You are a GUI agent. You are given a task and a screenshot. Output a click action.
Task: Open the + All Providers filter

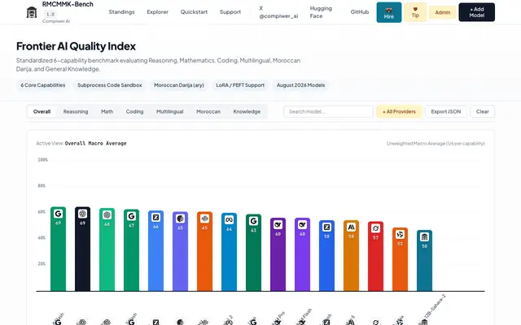pyautogui.click(x=399, y=112)
